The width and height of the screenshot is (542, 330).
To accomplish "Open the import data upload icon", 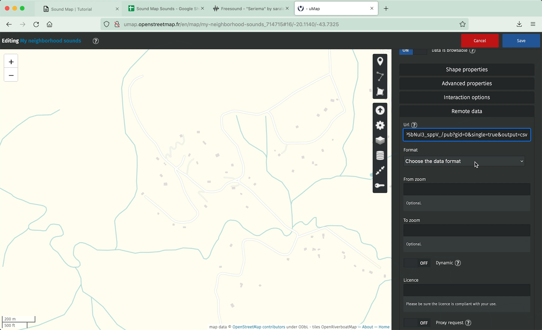I will 380,110.
